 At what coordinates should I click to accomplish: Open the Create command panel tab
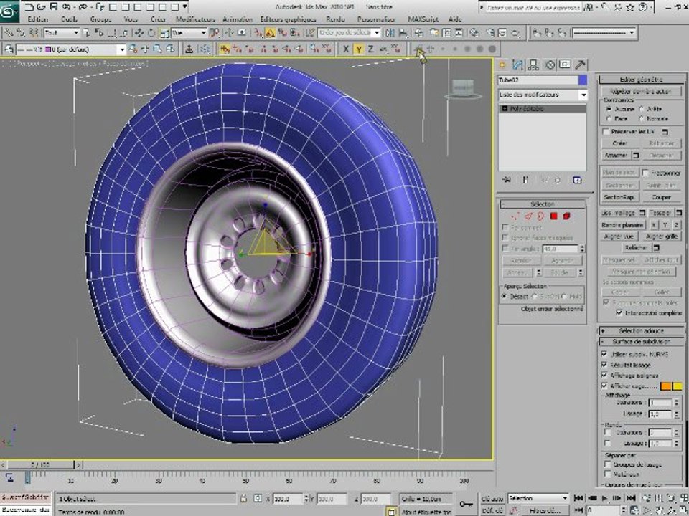(x=502, y=65)
